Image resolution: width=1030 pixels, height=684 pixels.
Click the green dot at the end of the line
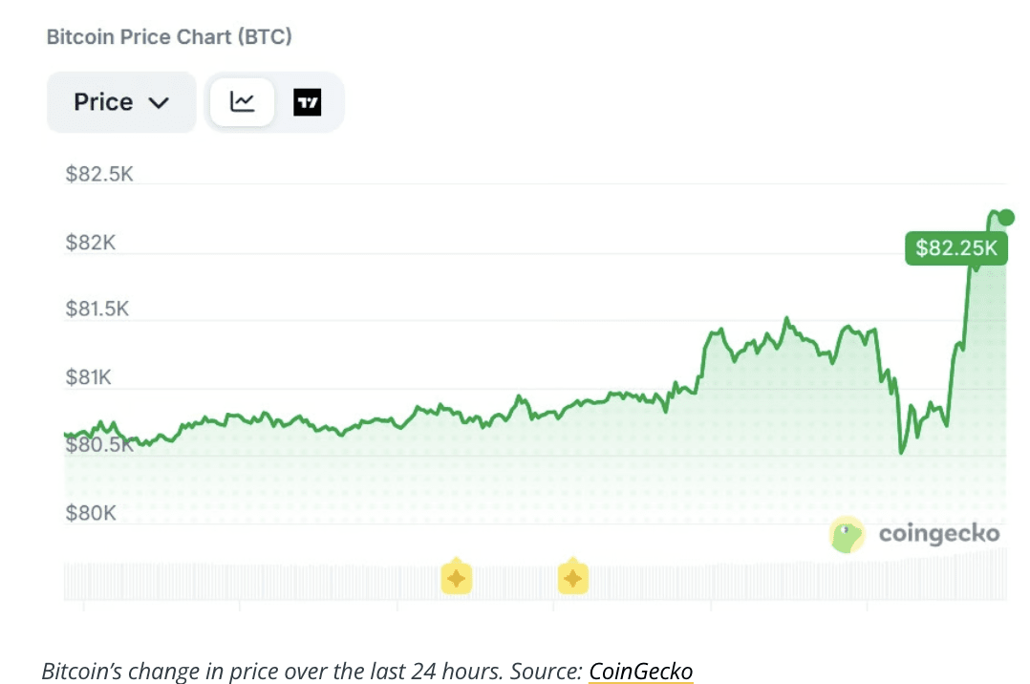tap(1006, 217)
